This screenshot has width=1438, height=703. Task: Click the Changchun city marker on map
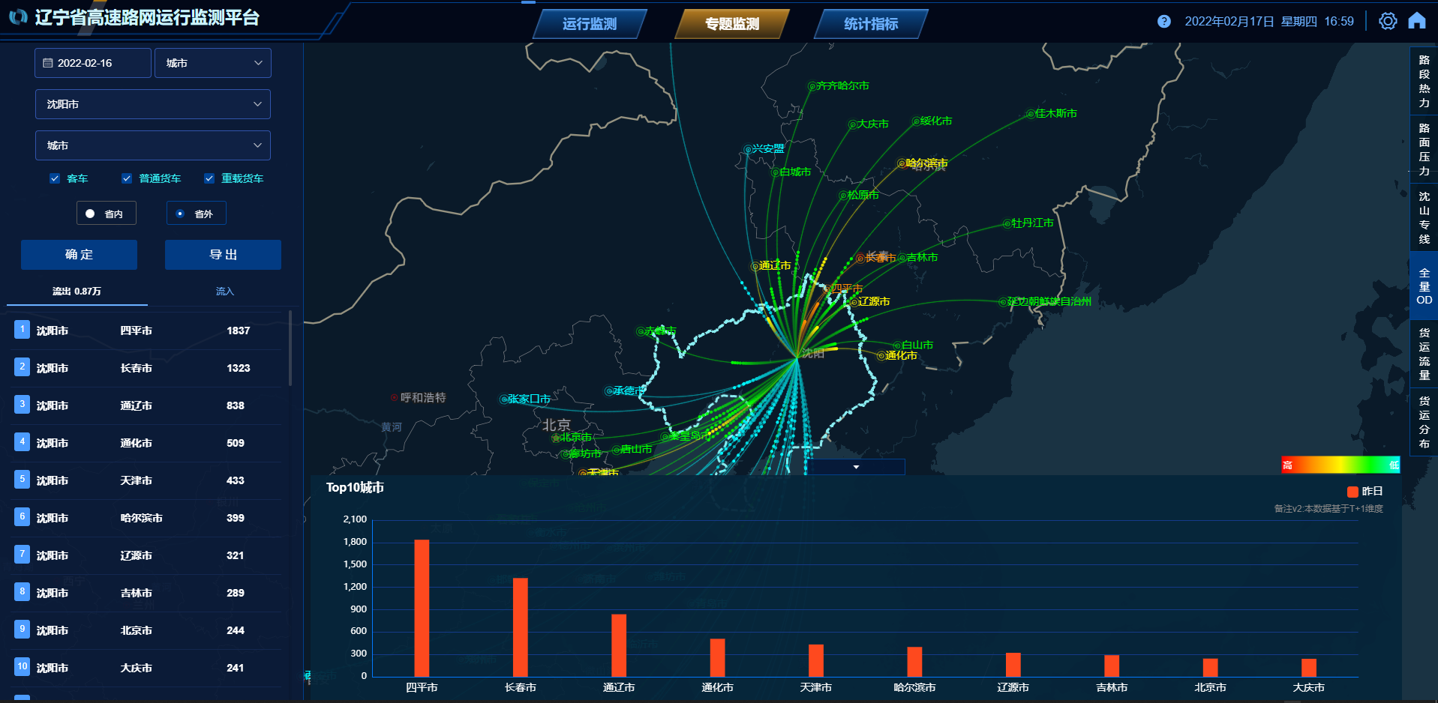(x=860, y=258)
